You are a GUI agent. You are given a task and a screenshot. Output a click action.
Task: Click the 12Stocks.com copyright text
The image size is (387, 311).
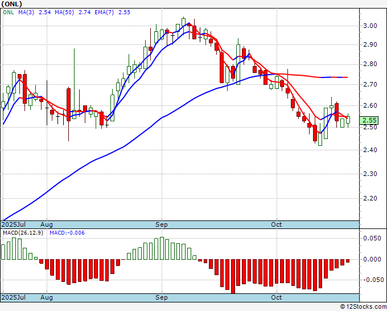pos(363,307)
